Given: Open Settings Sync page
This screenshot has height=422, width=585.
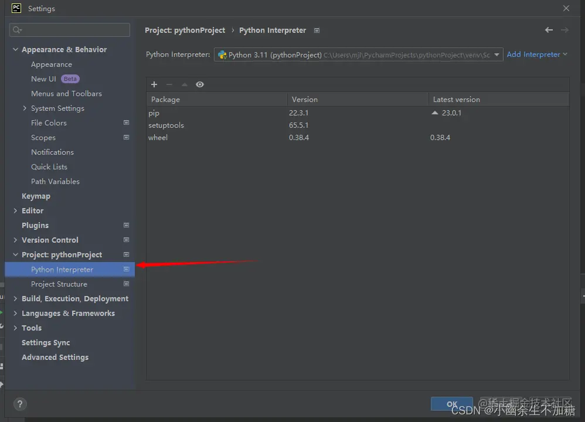Looking at the screenshot, I should point(46,342).
